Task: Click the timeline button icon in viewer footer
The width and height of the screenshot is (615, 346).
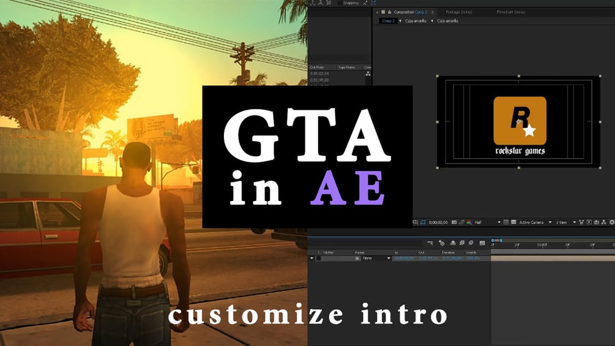Action: point(589,222)
